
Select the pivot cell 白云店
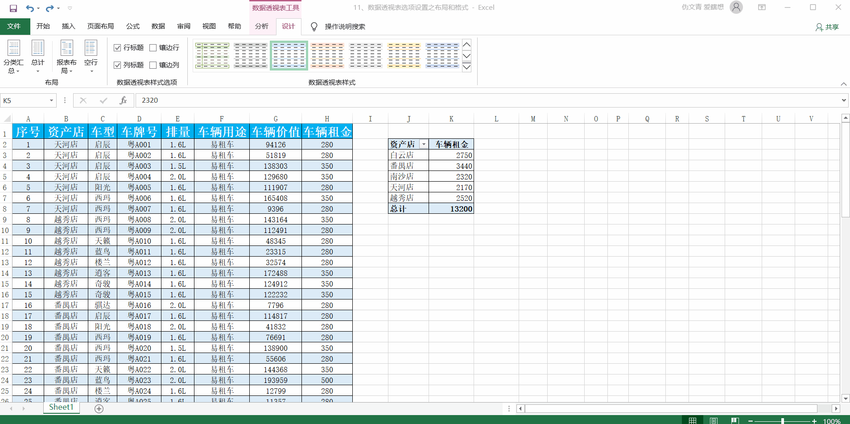pyautogui.click(x=408, y=155)
